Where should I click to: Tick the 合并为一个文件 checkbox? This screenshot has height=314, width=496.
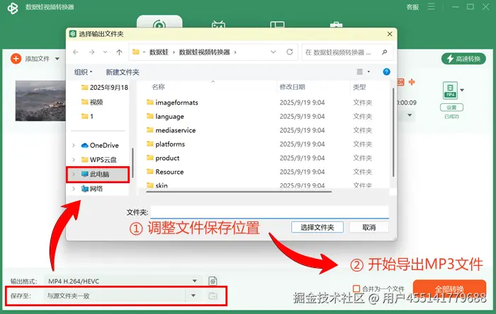point(356,289)
